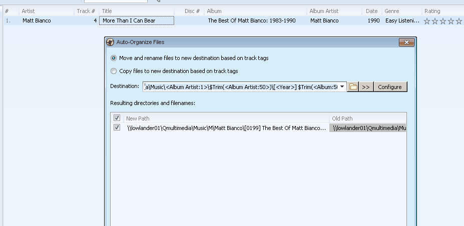This screenshot has height=226, width=464.
Task: Sort tracks by Artist column header
Action: [28, 11]
